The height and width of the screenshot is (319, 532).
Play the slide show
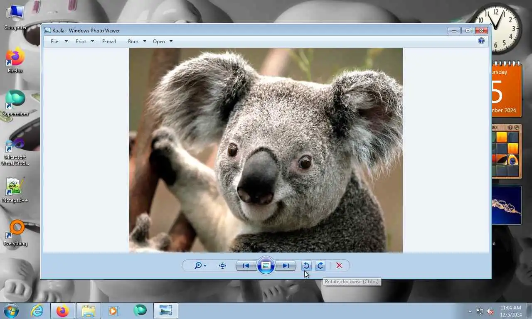(x=266, y=266)
